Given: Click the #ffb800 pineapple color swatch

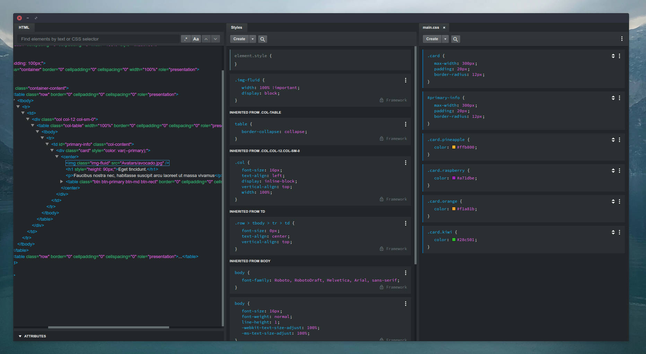Looking at the screenshot, I should 454,147.
